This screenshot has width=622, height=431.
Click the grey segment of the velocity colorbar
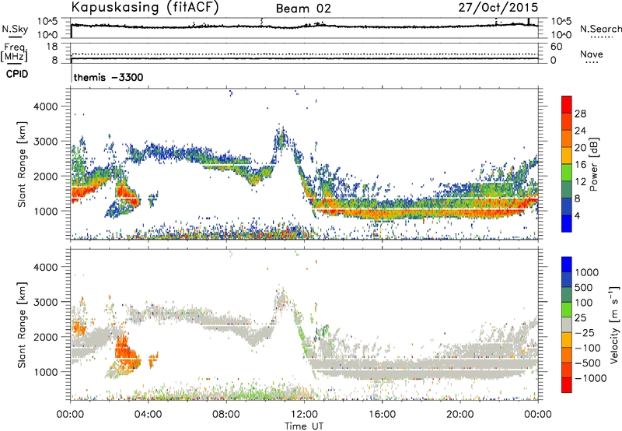[567, 324]
